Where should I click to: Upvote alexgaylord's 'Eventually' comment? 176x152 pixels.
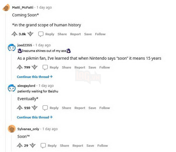20,108
